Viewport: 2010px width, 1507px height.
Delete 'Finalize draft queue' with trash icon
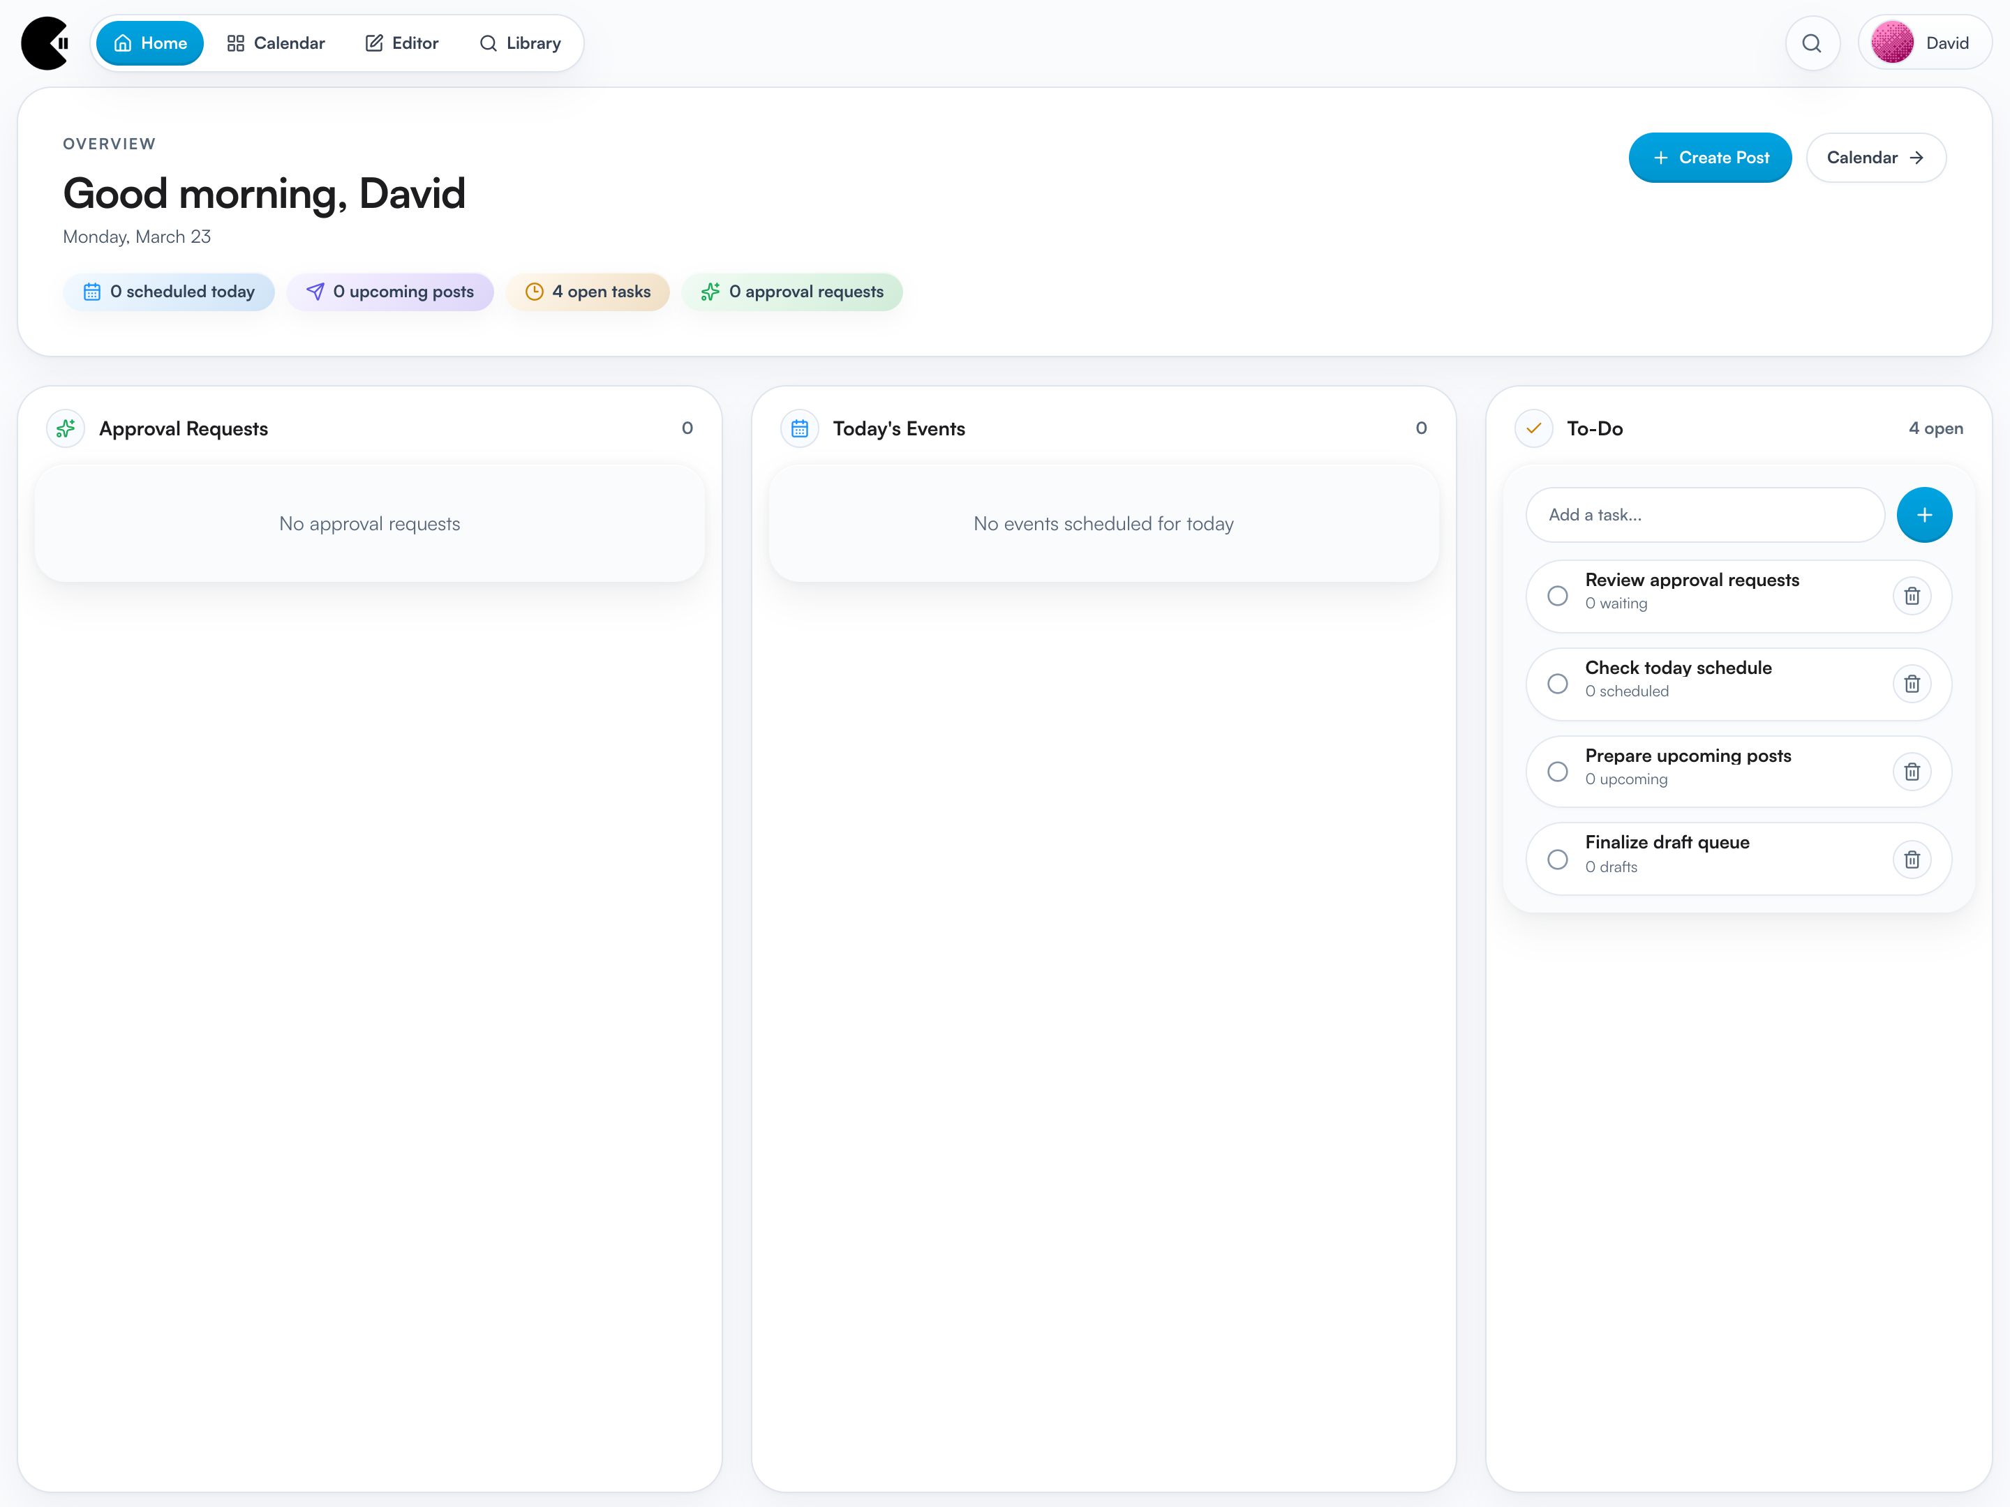(x=1912, y=858)
